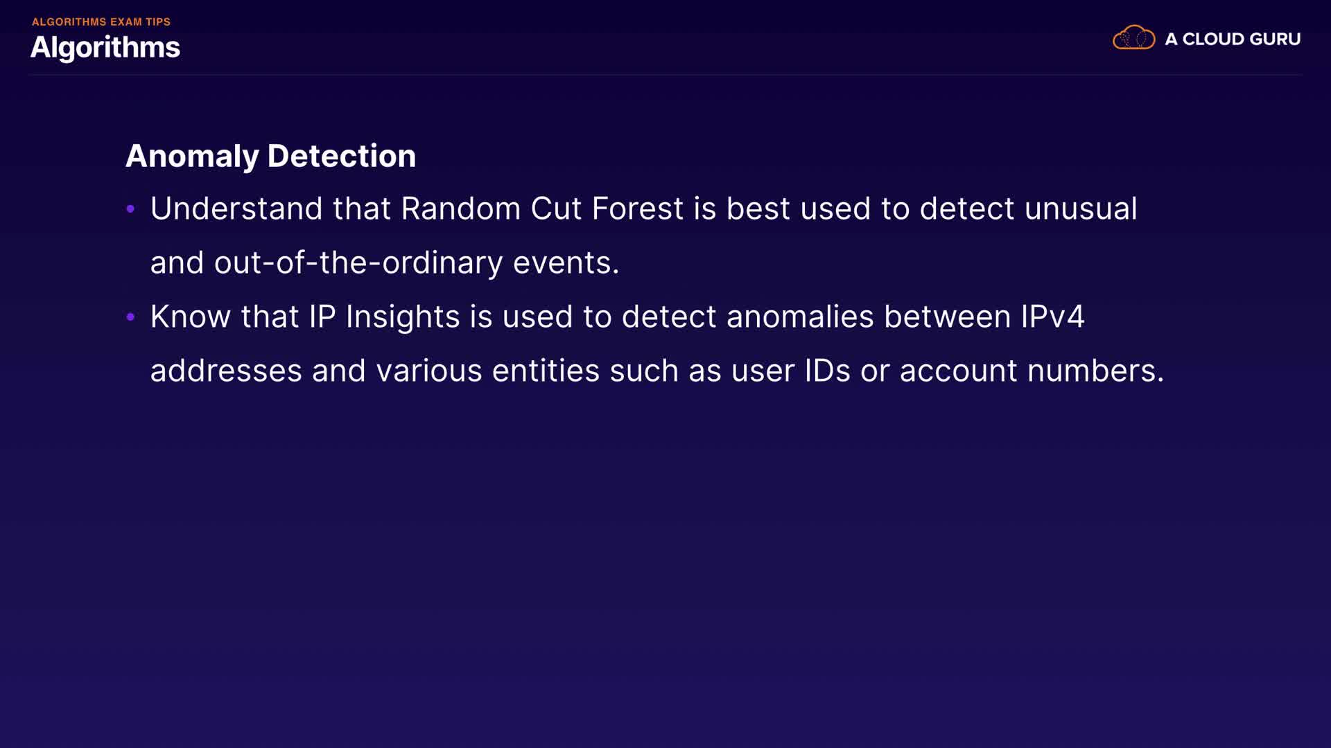Click the purple bullet before Understand
The image size is (1331, 748).
130,208
